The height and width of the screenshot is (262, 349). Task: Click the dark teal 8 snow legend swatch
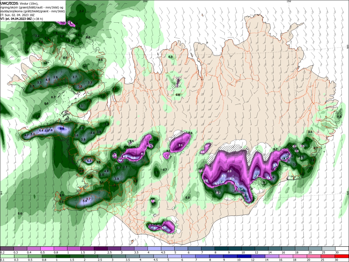click(221, 249)
